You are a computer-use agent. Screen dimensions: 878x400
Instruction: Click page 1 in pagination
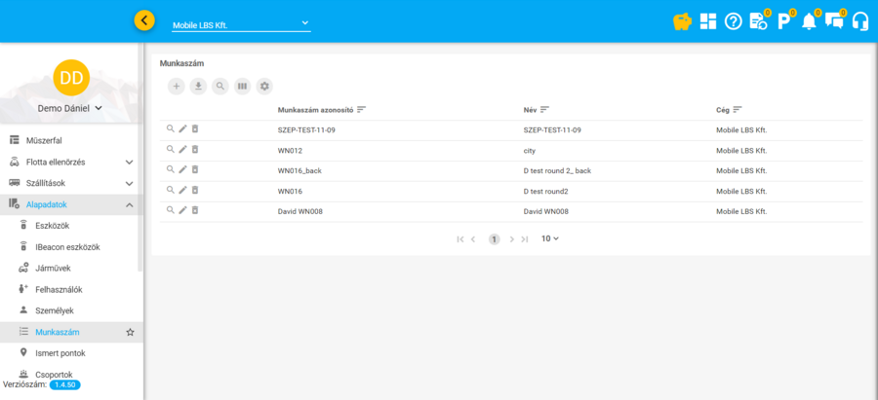[495, 238]
